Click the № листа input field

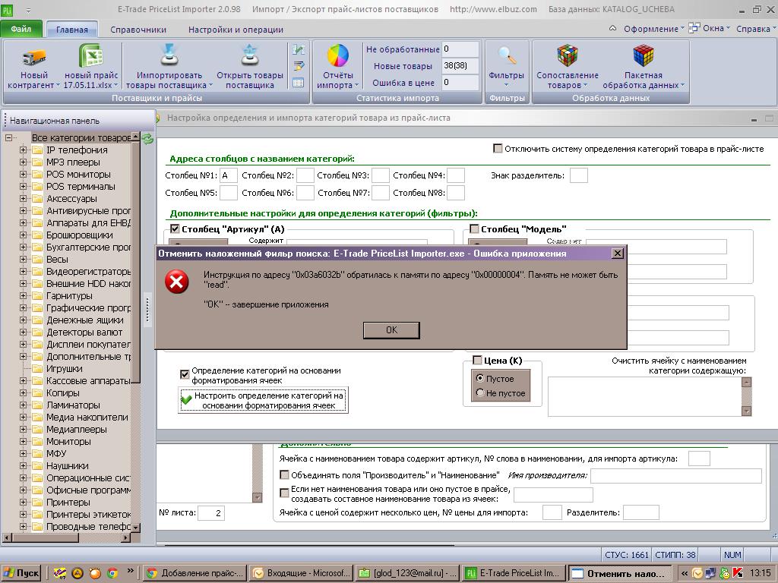[x=211, y=512]
